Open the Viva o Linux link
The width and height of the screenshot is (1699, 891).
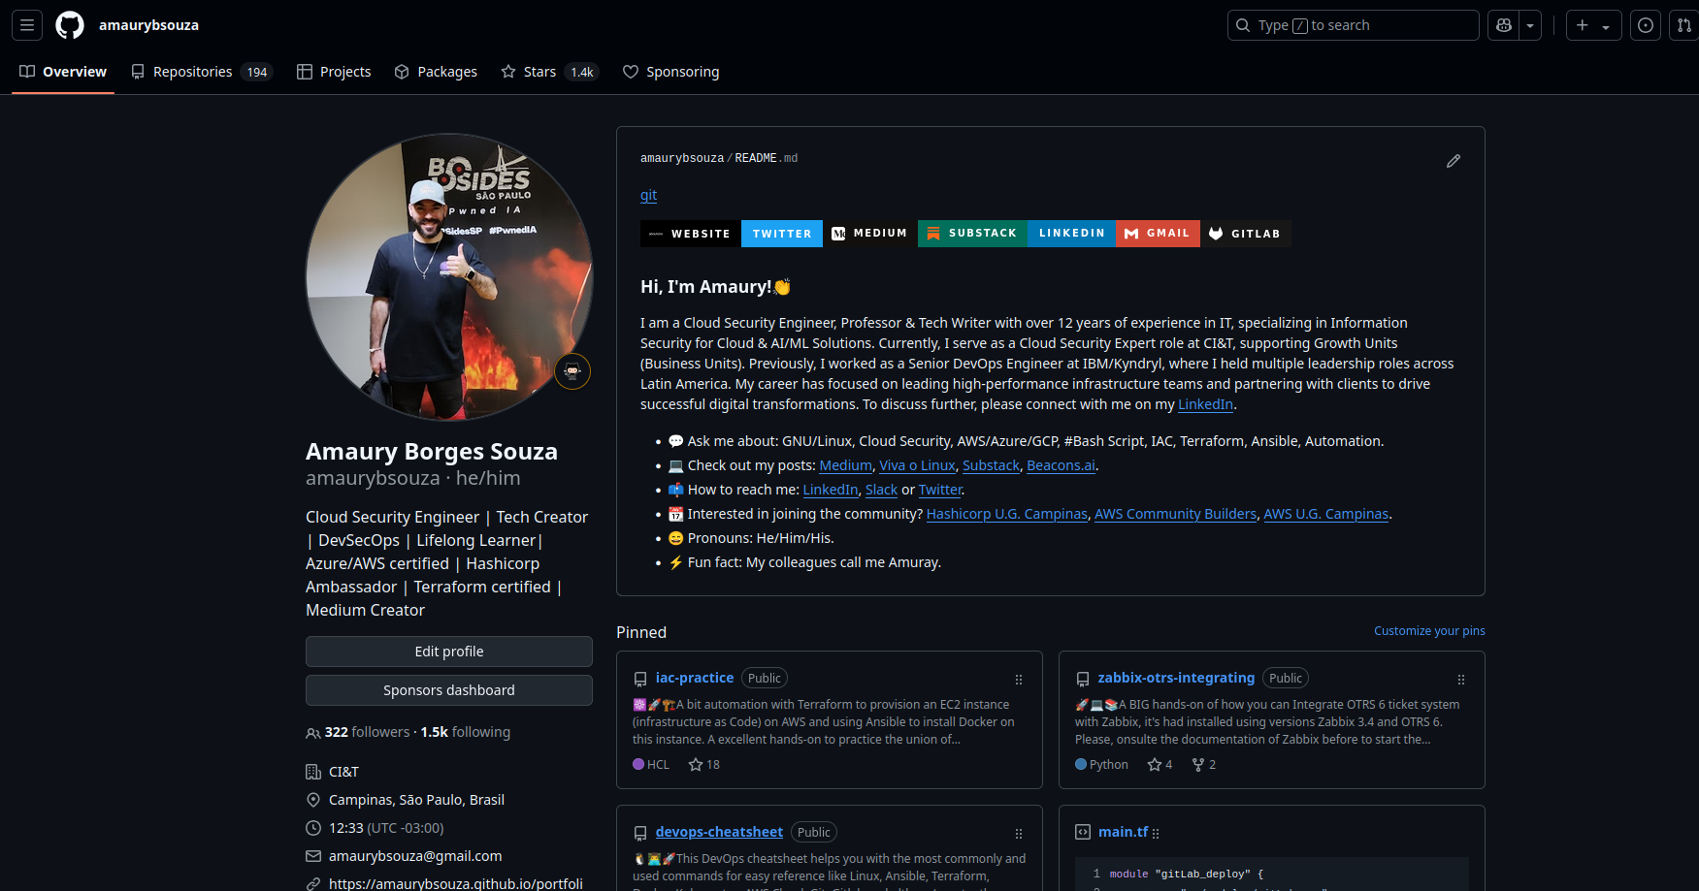click(917, 465)
